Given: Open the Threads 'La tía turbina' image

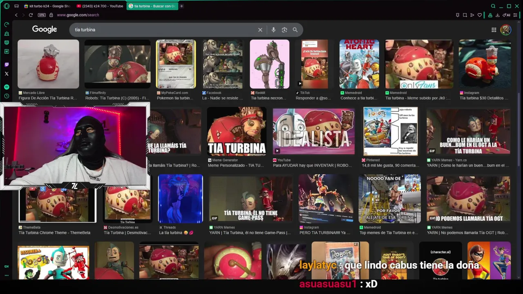Looking at the screenshot, I should [x=180, y=199].
